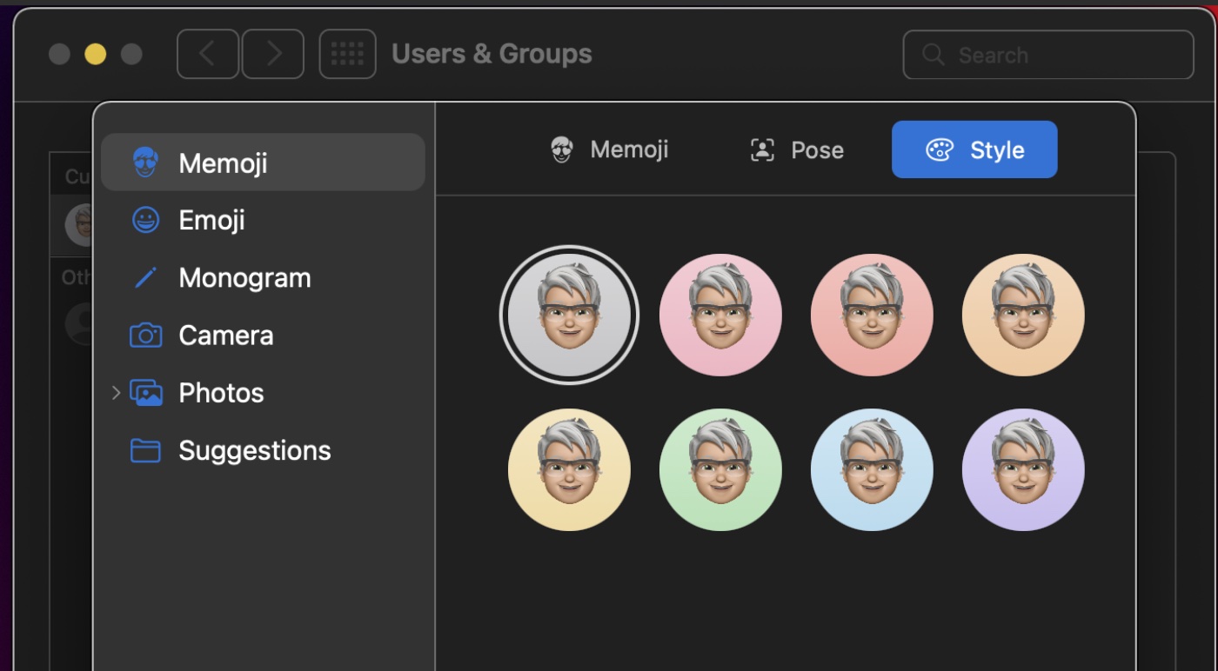Click the Monogram pencil icon
Image resolution: width=1218 pixels, height=671 pixels.
click(x=145, y=278)
